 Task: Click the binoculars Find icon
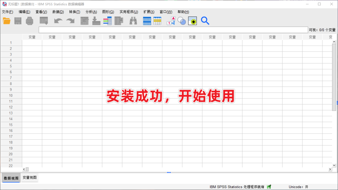point(133,21)
